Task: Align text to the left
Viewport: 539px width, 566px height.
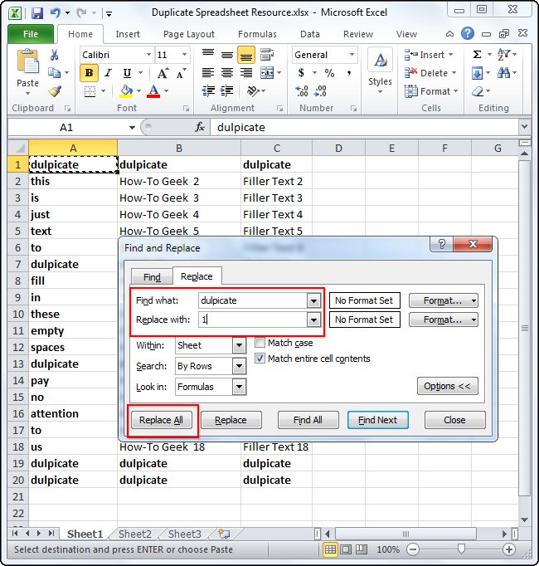Action: [x=208, y=73]
